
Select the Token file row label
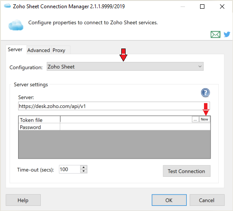[39, 120]
